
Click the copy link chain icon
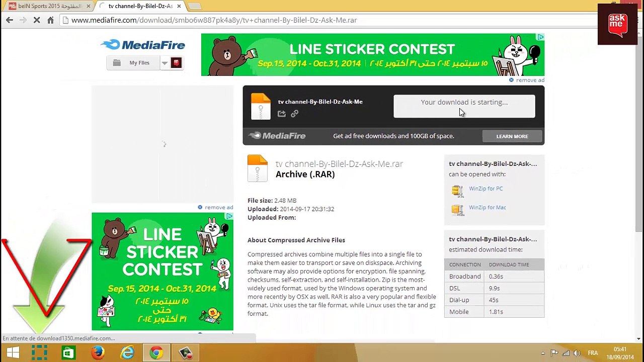pos(294,114)
